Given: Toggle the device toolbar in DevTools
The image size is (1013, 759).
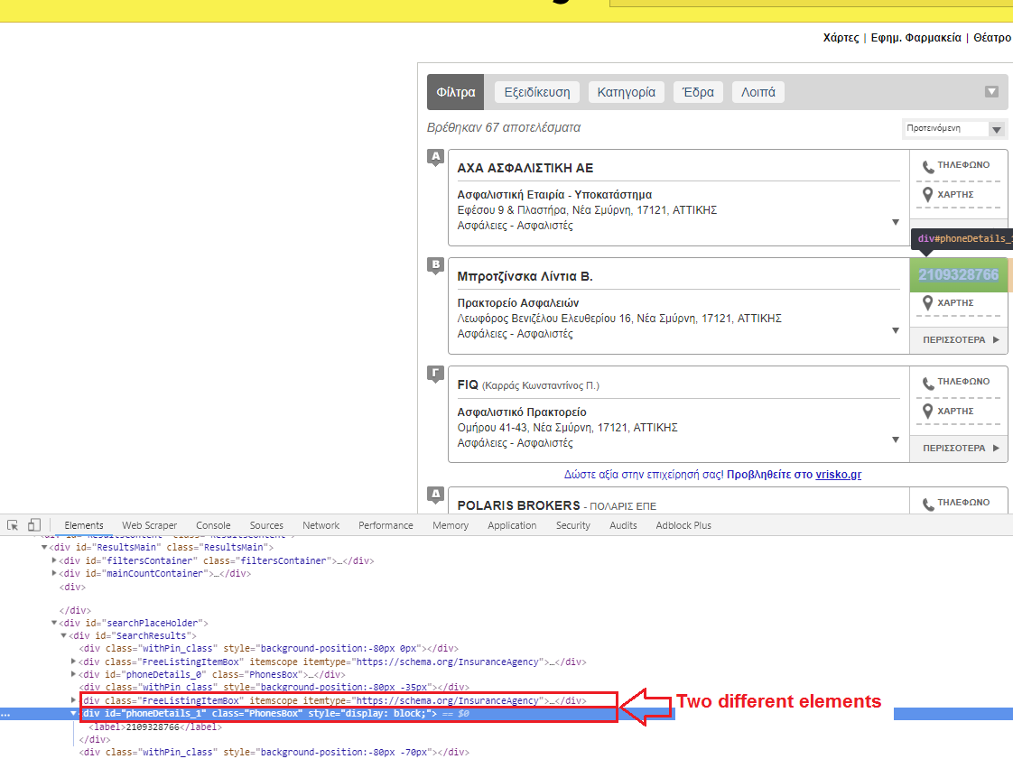Looking at the screenshot, I should coord(33,525).
